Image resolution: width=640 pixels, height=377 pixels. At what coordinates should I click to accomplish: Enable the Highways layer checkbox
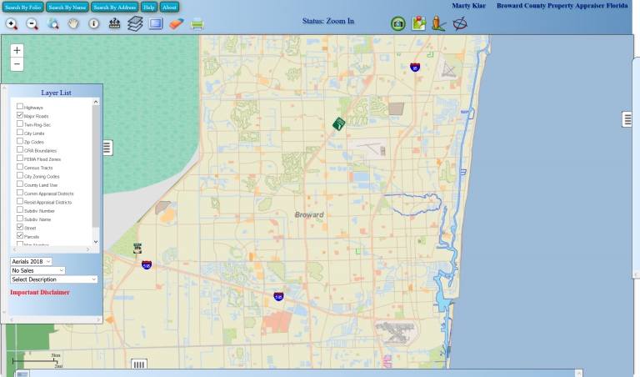20,107
